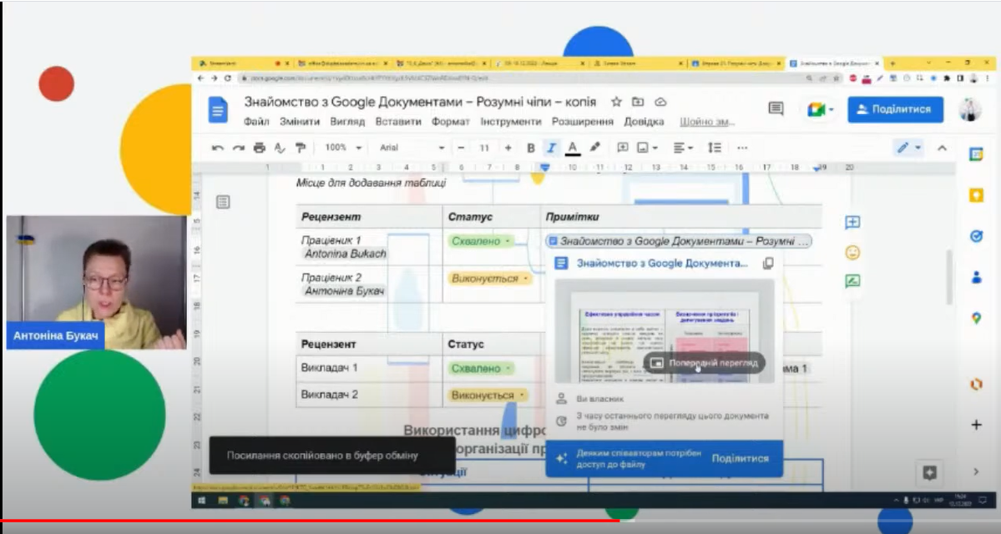Open the Інструменти menu
This screenshot has height=534, width=1001.
point(511,121)
